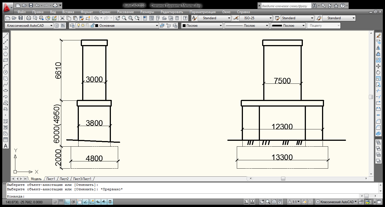Open the Параметризация menu
This screenshot has height=207, width=385.
pyautogui.click(x=203, y=12)
